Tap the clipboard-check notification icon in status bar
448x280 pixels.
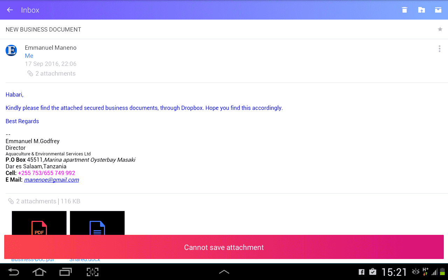click(373, 272)
